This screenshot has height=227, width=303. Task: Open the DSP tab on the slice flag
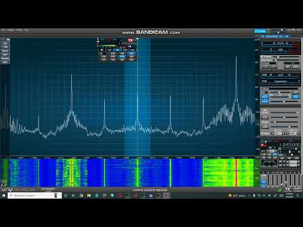pos(110,50)
